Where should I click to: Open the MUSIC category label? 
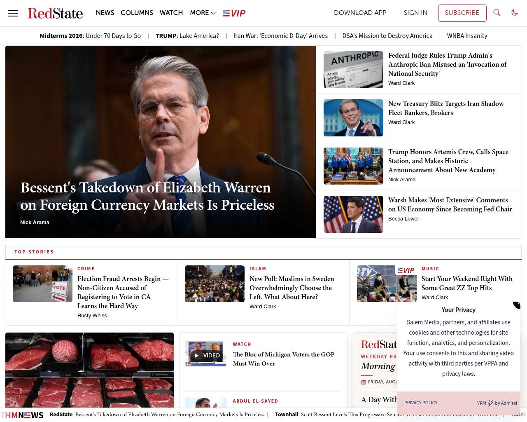tap(430, 269)
